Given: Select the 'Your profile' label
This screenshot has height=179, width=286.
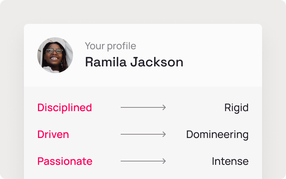Looking at the screenshot, I should [x=110, y=46].
